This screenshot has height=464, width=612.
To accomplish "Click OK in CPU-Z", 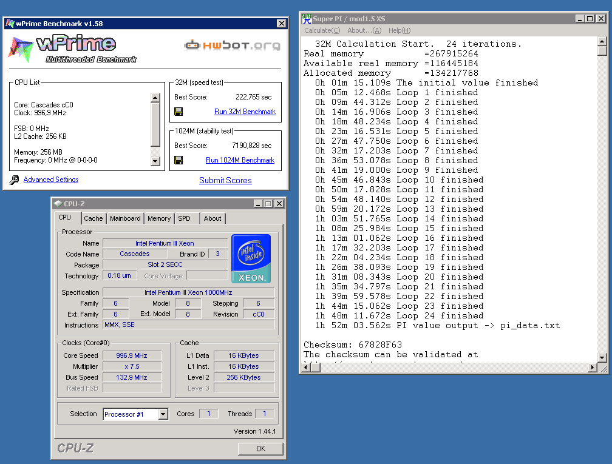I will point(260,449).
